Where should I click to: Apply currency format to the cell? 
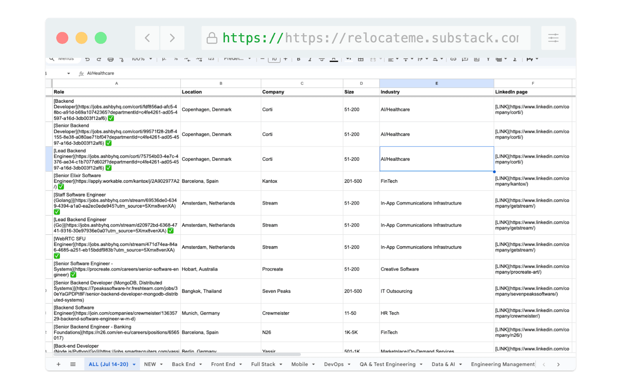[x=164, y=59]
